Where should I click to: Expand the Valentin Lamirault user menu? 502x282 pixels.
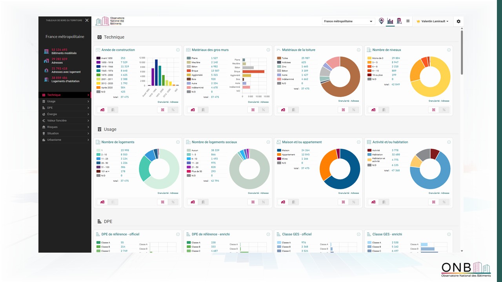coord(433,22)
